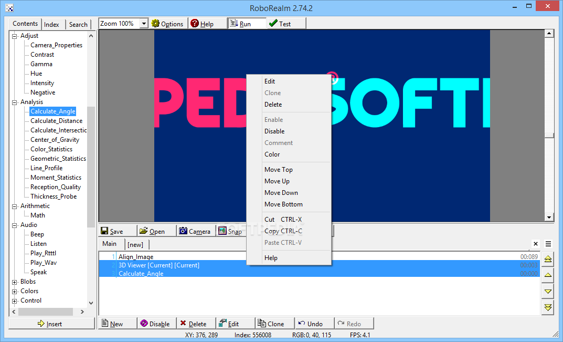Click the Disable module button at the bottom
Screen dimensions: 563x342
pyautogui.click(x=157, y=324)
